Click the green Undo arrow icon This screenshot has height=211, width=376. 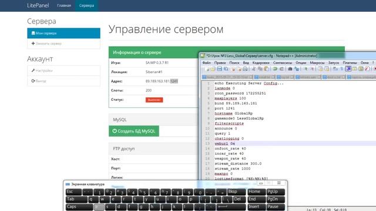click(x=275, y=69)
